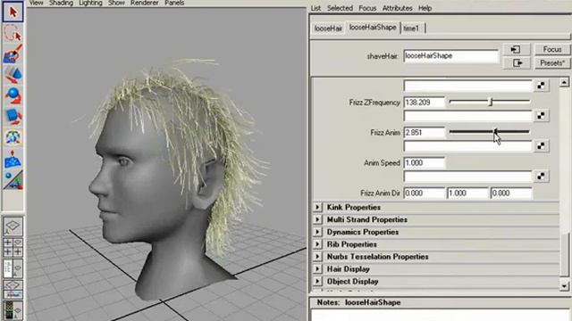Viewport: 572px width, 321px height.
Task: Open the viewport Show menu
Action: pyautogui.click(x=116, y=3)
